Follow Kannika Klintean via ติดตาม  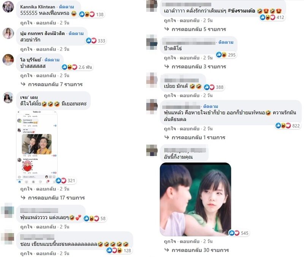click(66, 7)
